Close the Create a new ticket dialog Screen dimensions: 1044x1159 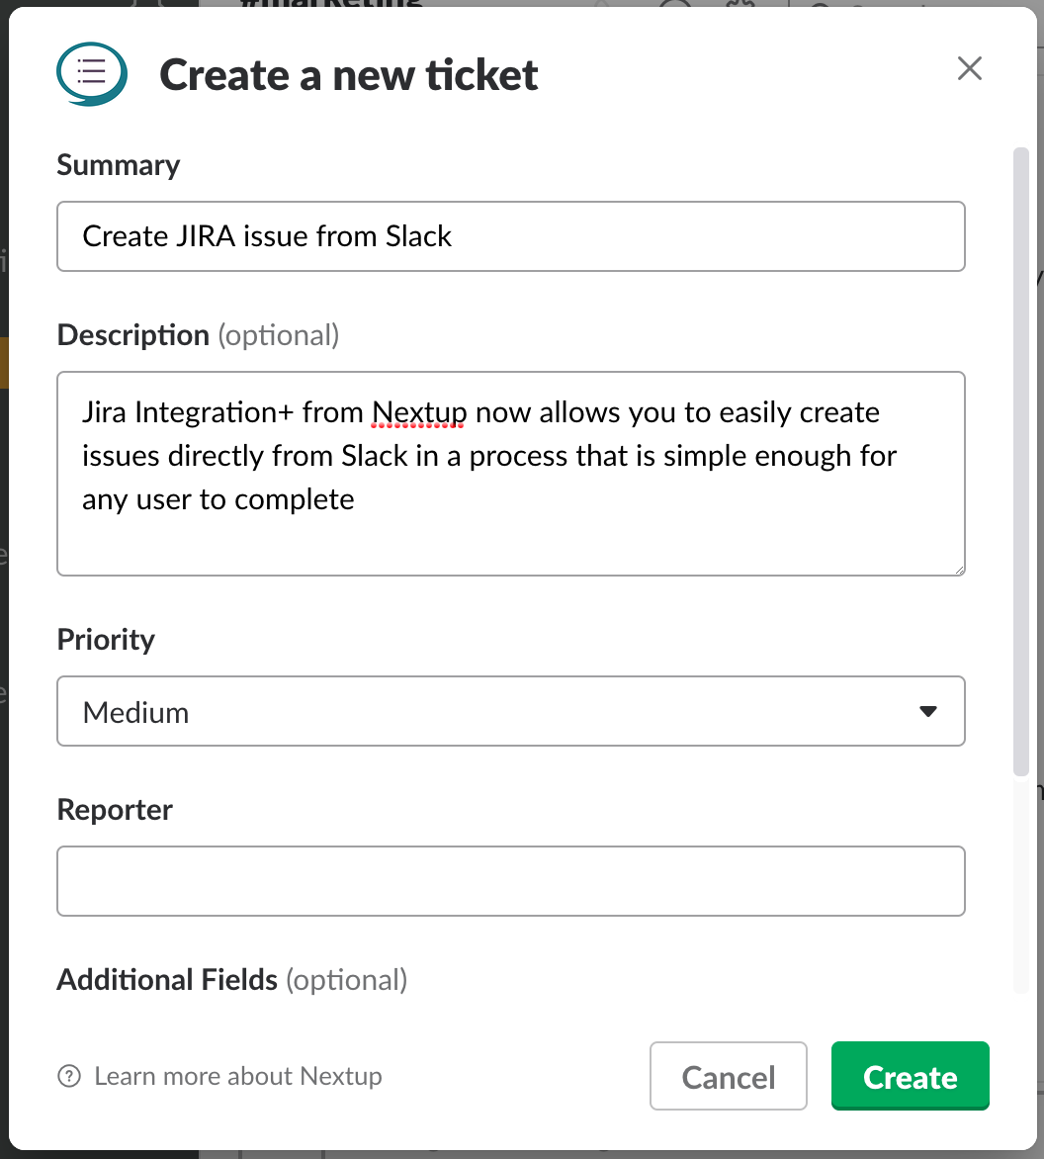[x=970, y=68]
